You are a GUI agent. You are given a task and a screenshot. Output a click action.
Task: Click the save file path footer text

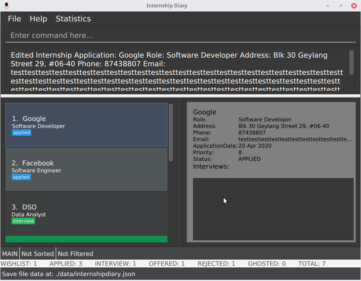[x=68, y=274]
